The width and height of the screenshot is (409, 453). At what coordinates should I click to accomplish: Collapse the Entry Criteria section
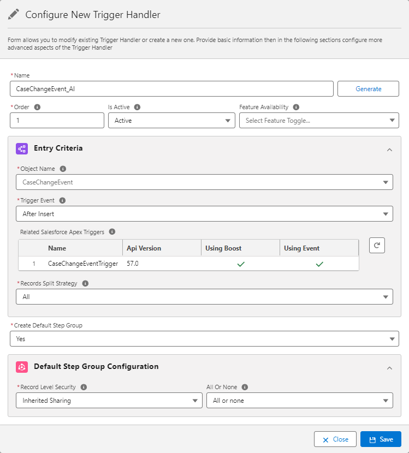point(389,149)
